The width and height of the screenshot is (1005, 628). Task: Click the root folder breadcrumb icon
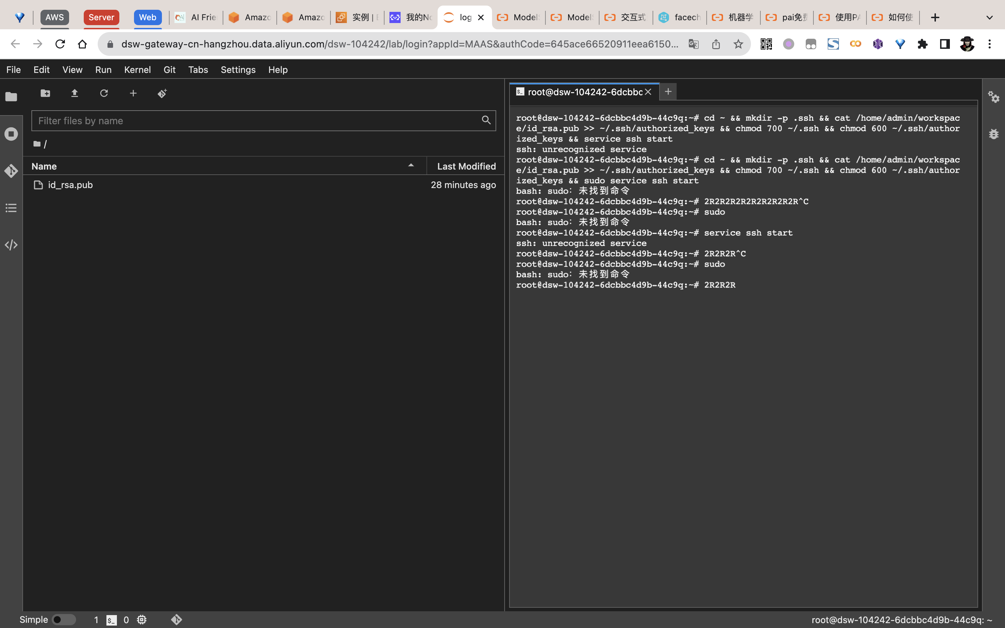(x=37, y=144)
